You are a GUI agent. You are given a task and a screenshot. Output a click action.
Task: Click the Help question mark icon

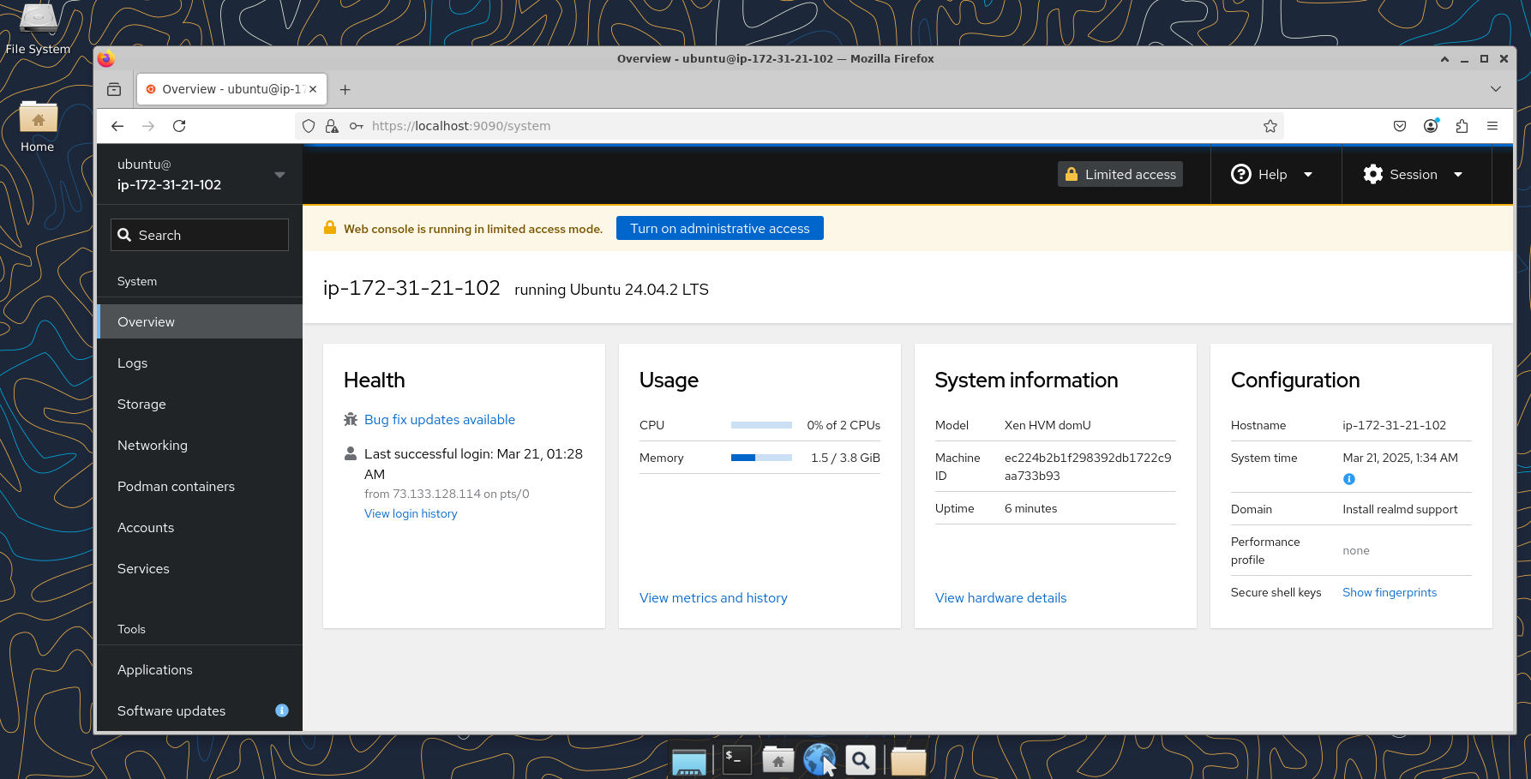point(1240,174)
